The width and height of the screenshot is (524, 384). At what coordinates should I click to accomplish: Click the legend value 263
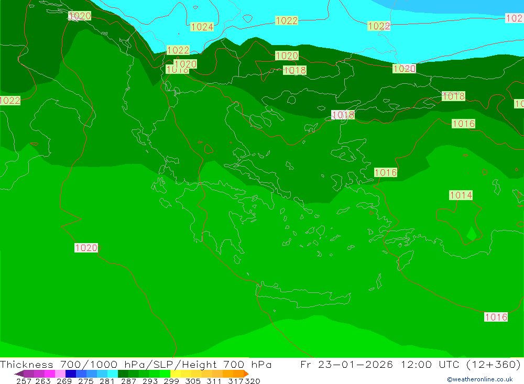(x=43, y=381)
